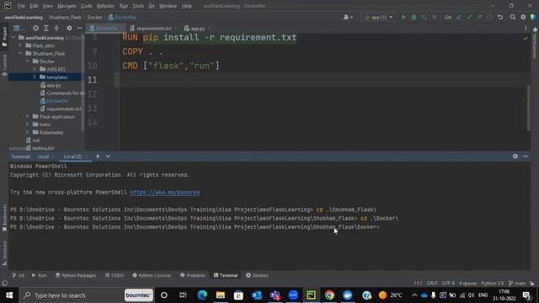Open the Tools menu
The height and width of the screenshot is (303, 539).
coord(138,6)
